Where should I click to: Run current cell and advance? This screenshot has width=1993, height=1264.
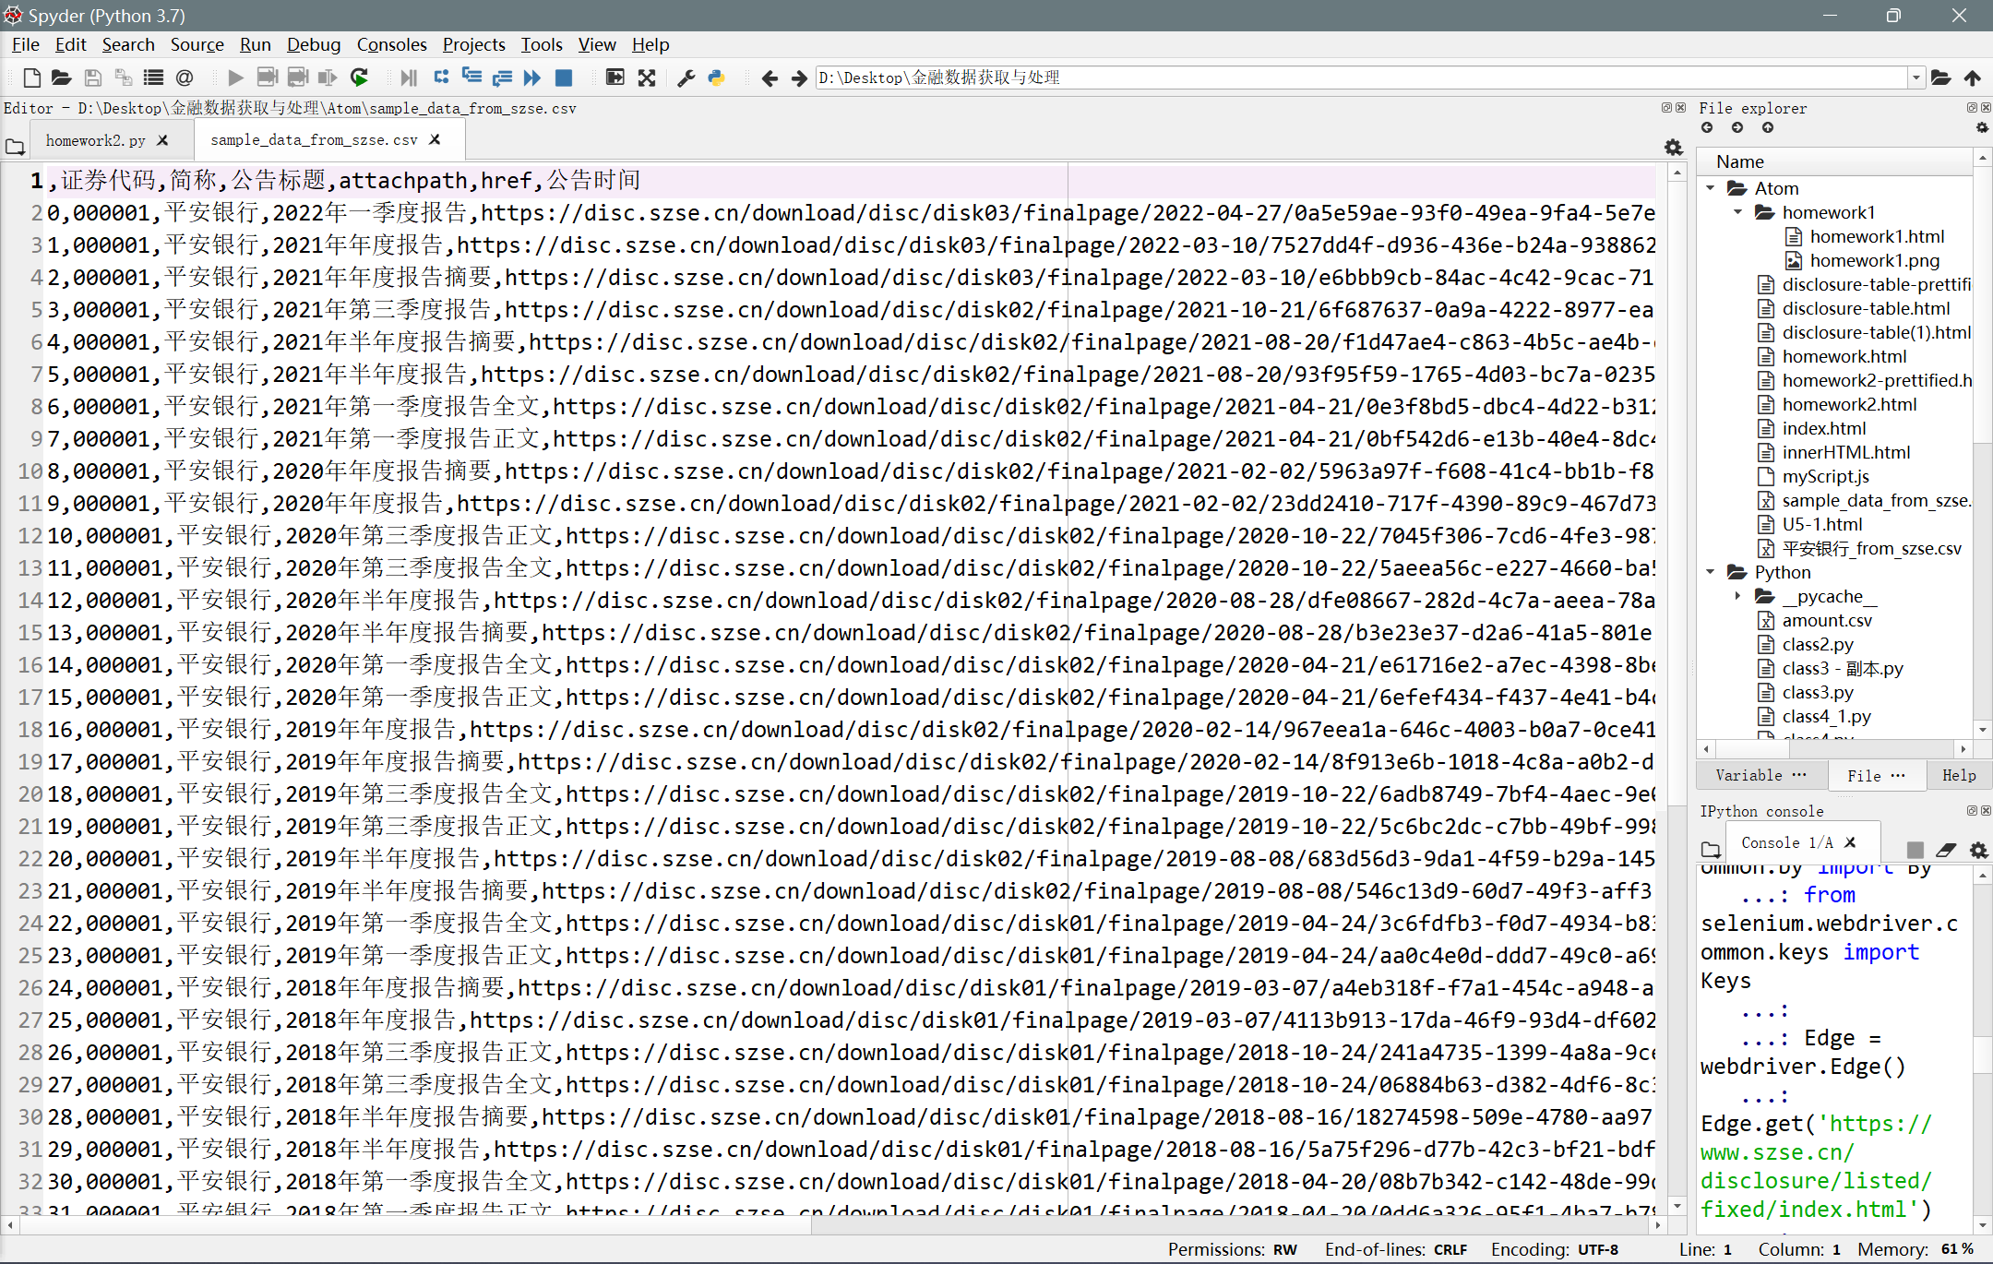point(298,78)
